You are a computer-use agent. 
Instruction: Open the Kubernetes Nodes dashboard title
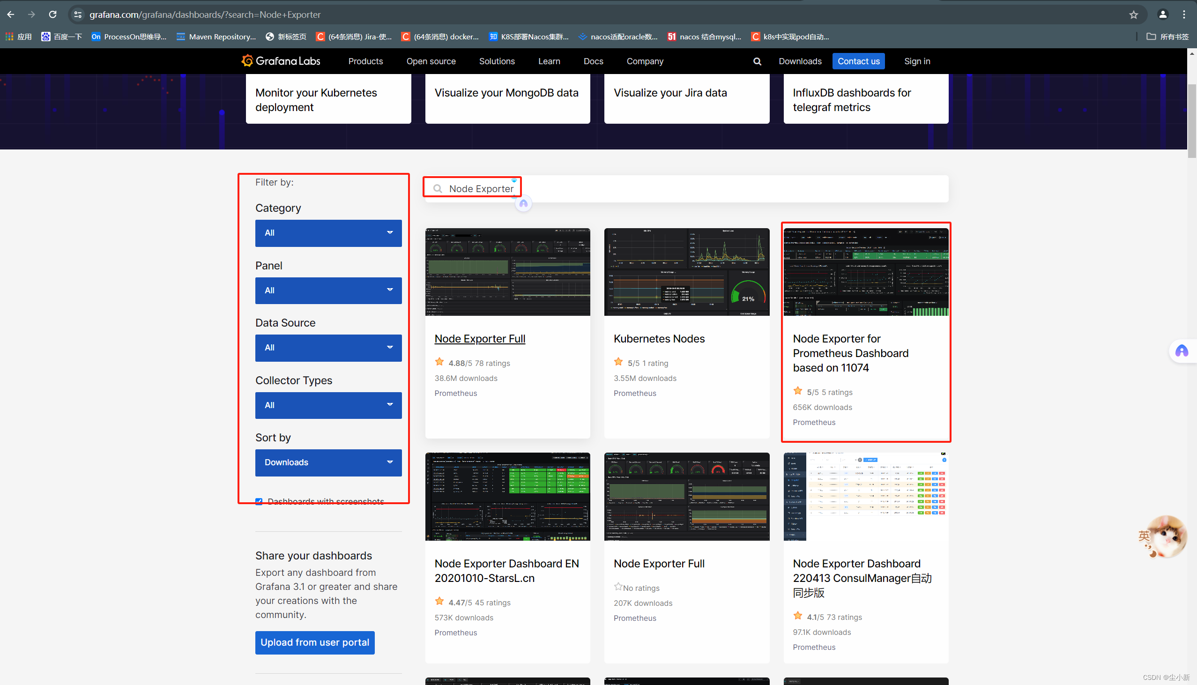tap(659, 339)
